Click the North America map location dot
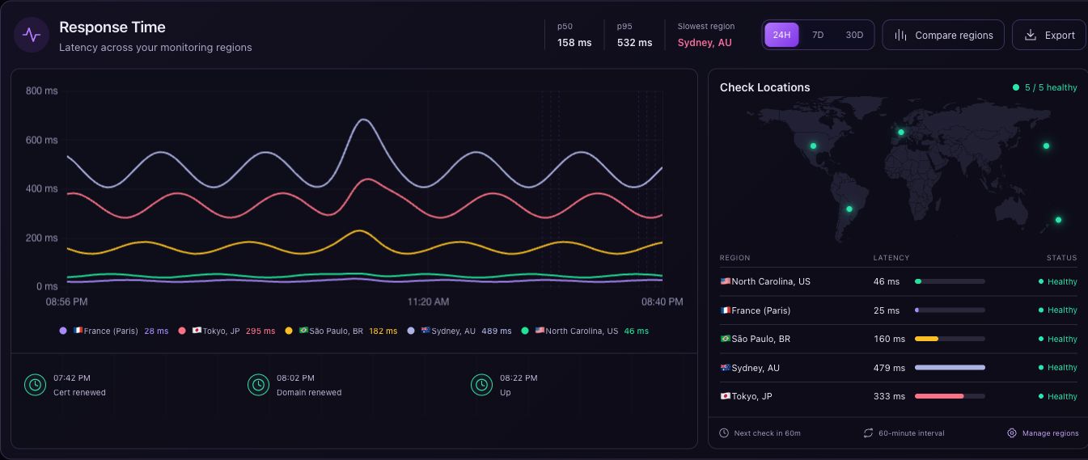The width and height of the screenshot is (1088, 460). (814, 146)
